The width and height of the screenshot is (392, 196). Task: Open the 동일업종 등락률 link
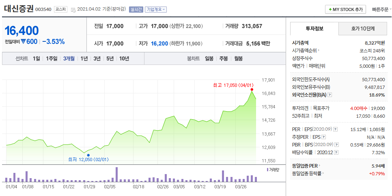308,173
